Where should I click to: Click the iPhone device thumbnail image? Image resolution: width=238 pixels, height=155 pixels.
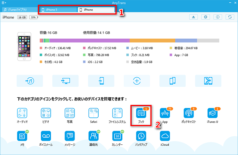(x=24, y=47)
